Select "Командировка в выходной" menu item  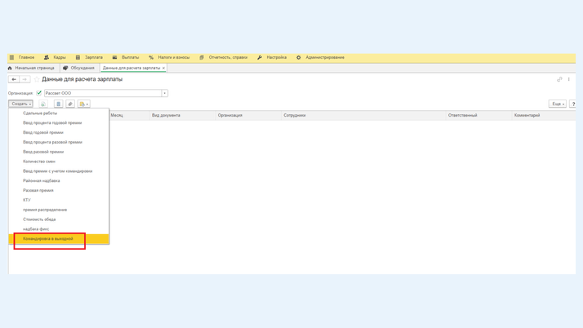click(48, 239)
